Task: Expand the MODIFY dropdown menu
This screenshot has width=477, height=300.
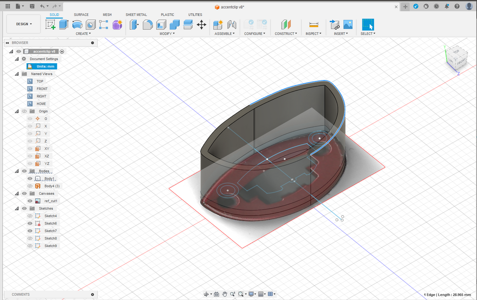Action: click(x=167, y=33)
